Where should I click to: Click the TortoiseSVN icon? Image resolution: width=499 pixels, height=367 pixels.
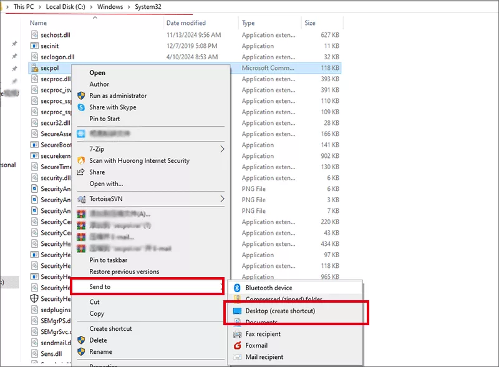[x=82, y=199]
